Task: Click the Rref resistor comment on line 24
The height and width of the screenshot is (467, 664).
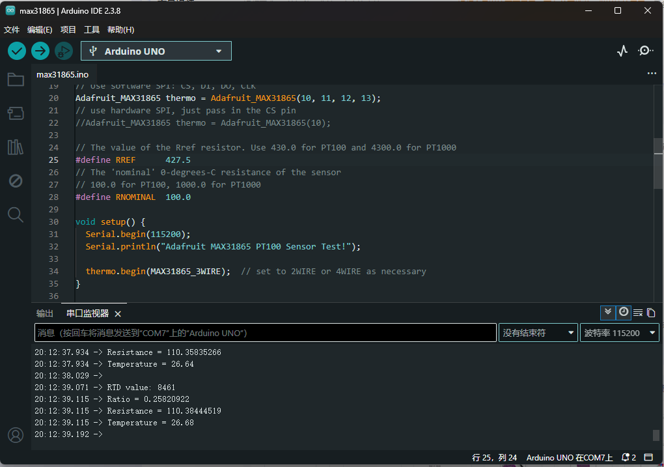Action: [x=266, y=147]
